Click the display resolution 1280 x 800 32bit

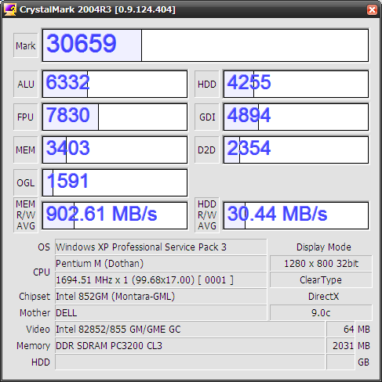[321, 263]
